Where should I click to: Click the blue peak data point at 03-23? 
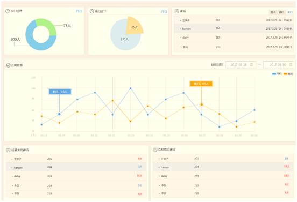pyautogui.click(x=130, y=88)
